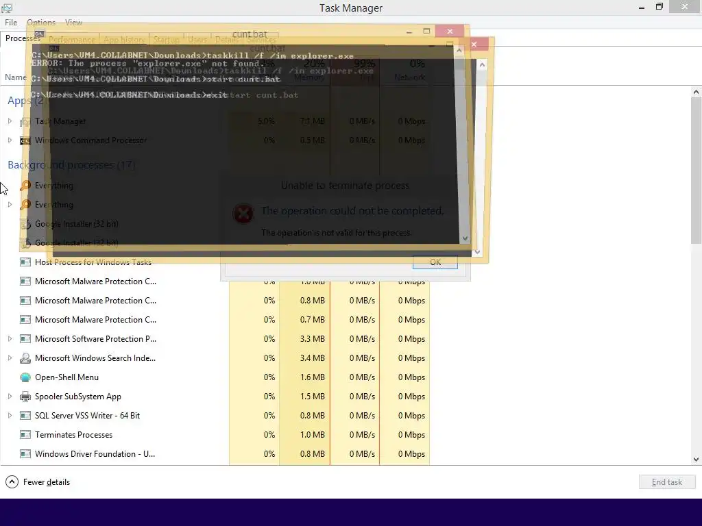This screenshot has width=702, height=526.
Task: Click the Everything magnifier icon without expander
Action: pos(25,185)
